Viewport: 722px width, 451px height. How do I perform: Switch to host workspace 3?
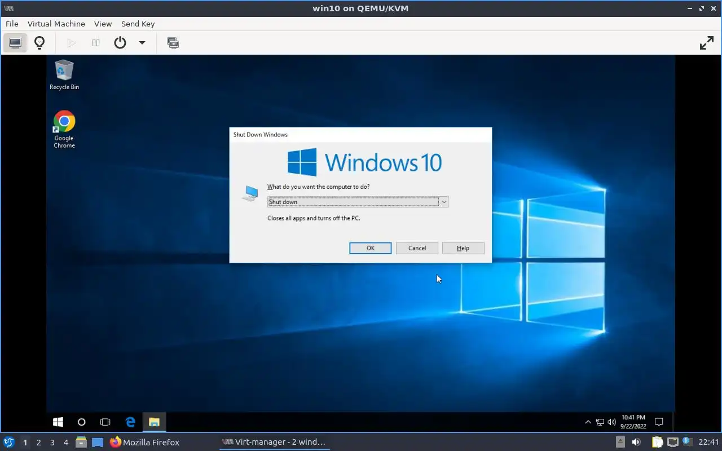click(x=52, y=443)
